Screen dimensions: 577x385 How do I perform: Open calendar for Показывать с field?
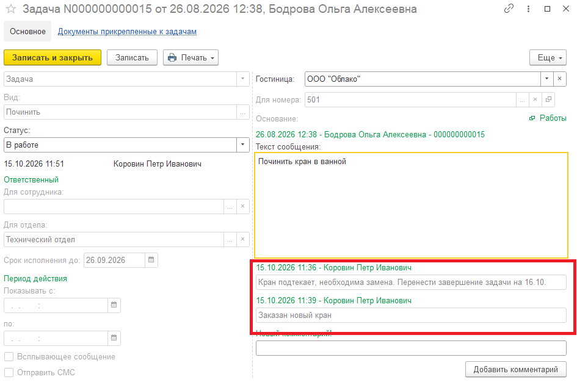(x=114, y=305)
